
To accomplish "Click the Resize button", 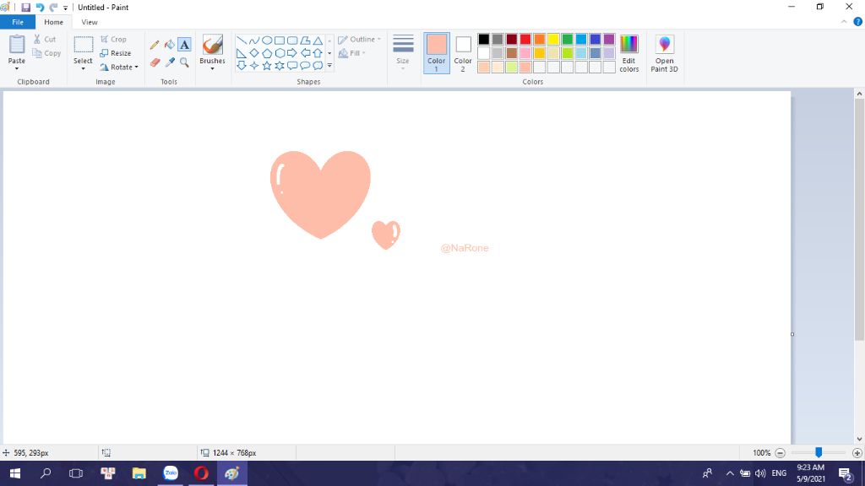I will pyautogui.click(x=115, y=53).
